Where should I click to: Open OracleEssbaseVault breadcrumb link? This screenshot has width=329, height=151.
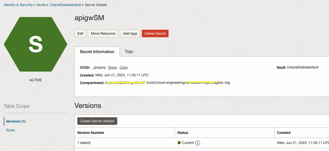[65, 5]
